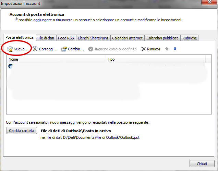The height and width of the screenshot is (171, 218).
Task: Move account up with gray arrow
Action: [167, 49]
